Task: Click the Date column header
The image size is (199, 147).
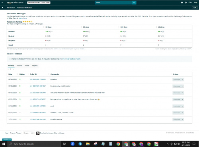Action: 10,74
